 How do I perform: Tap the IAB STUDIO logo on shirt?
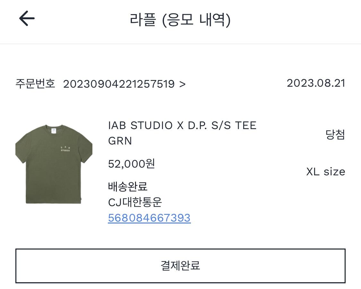pos(65,149)
